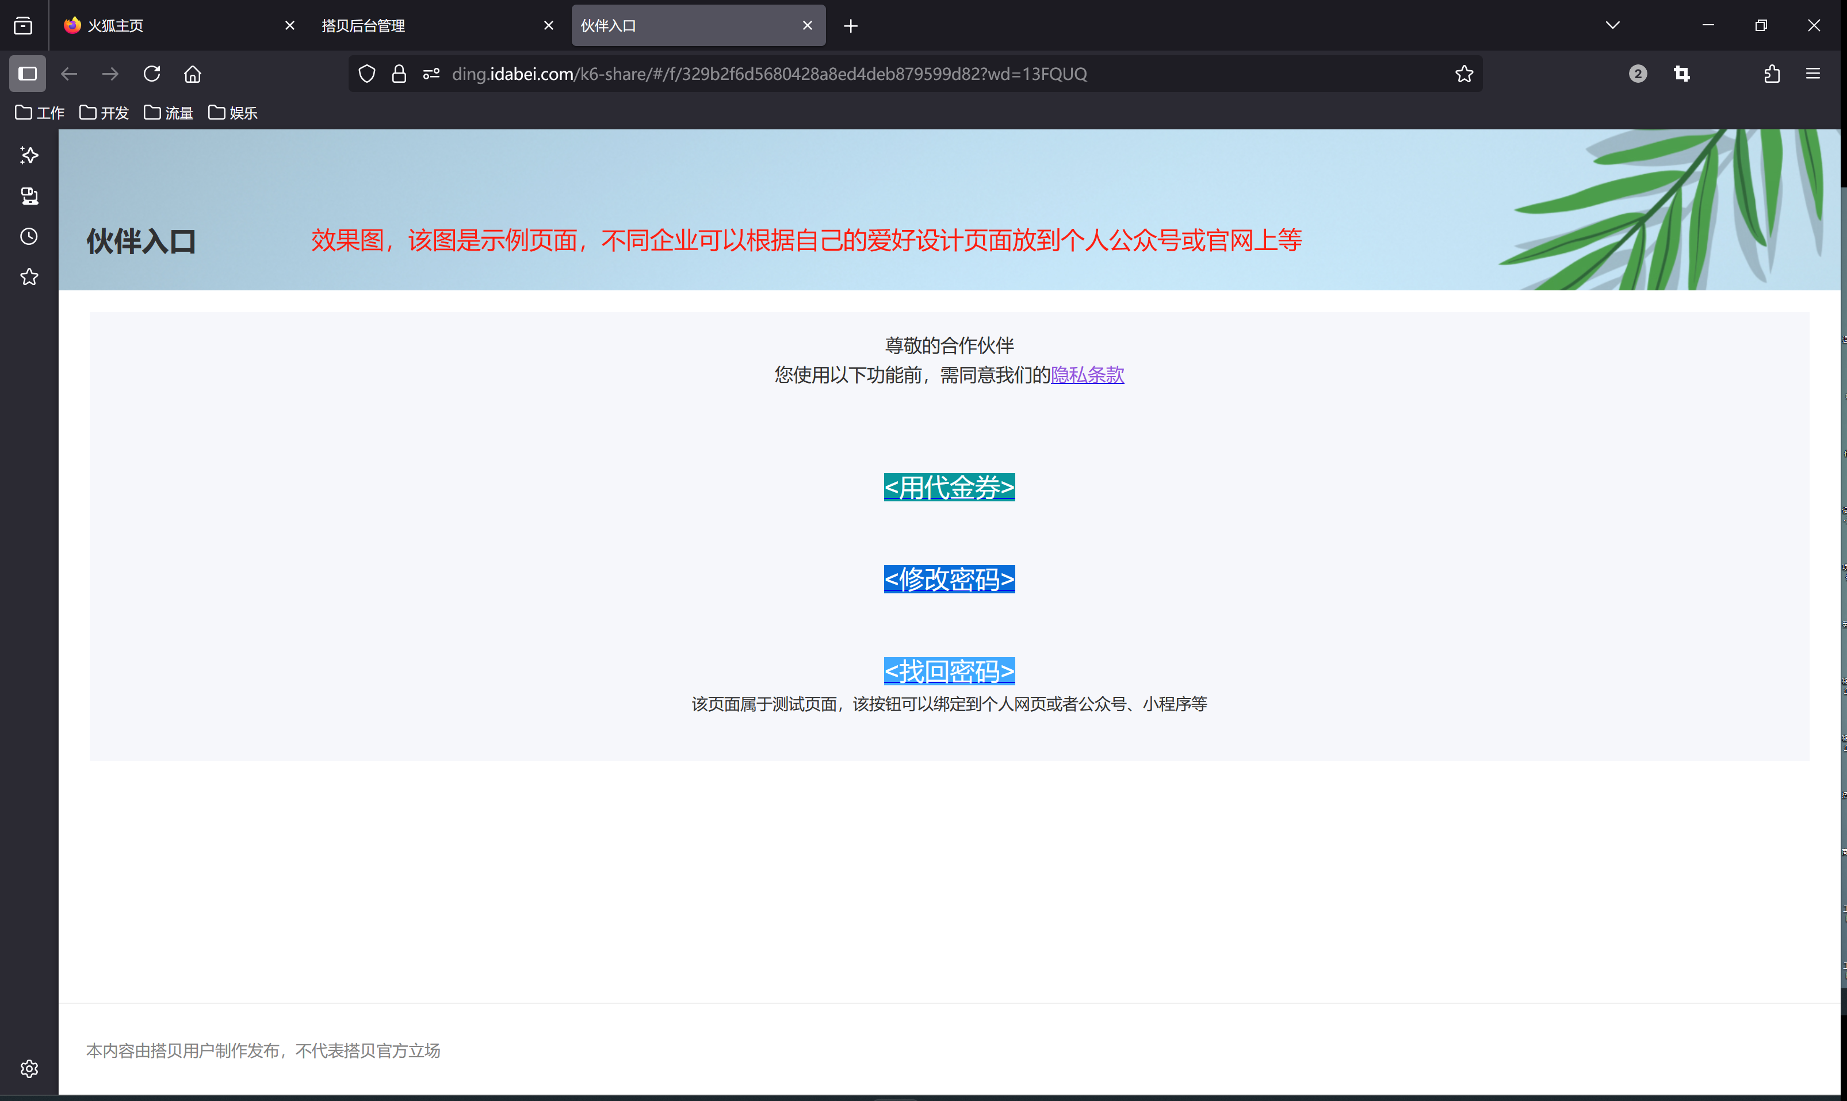Open sidebar Settings with the gear icon
This screenshot has width=1847, height=1101.
point(28,1068)
